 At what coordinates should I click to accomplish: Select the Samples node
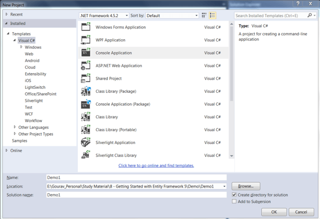(19, 140)
